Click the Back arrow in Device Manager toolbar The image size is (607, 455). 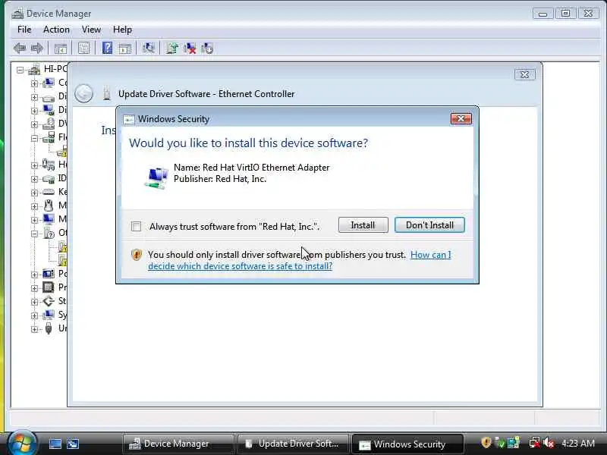point(20,49)
